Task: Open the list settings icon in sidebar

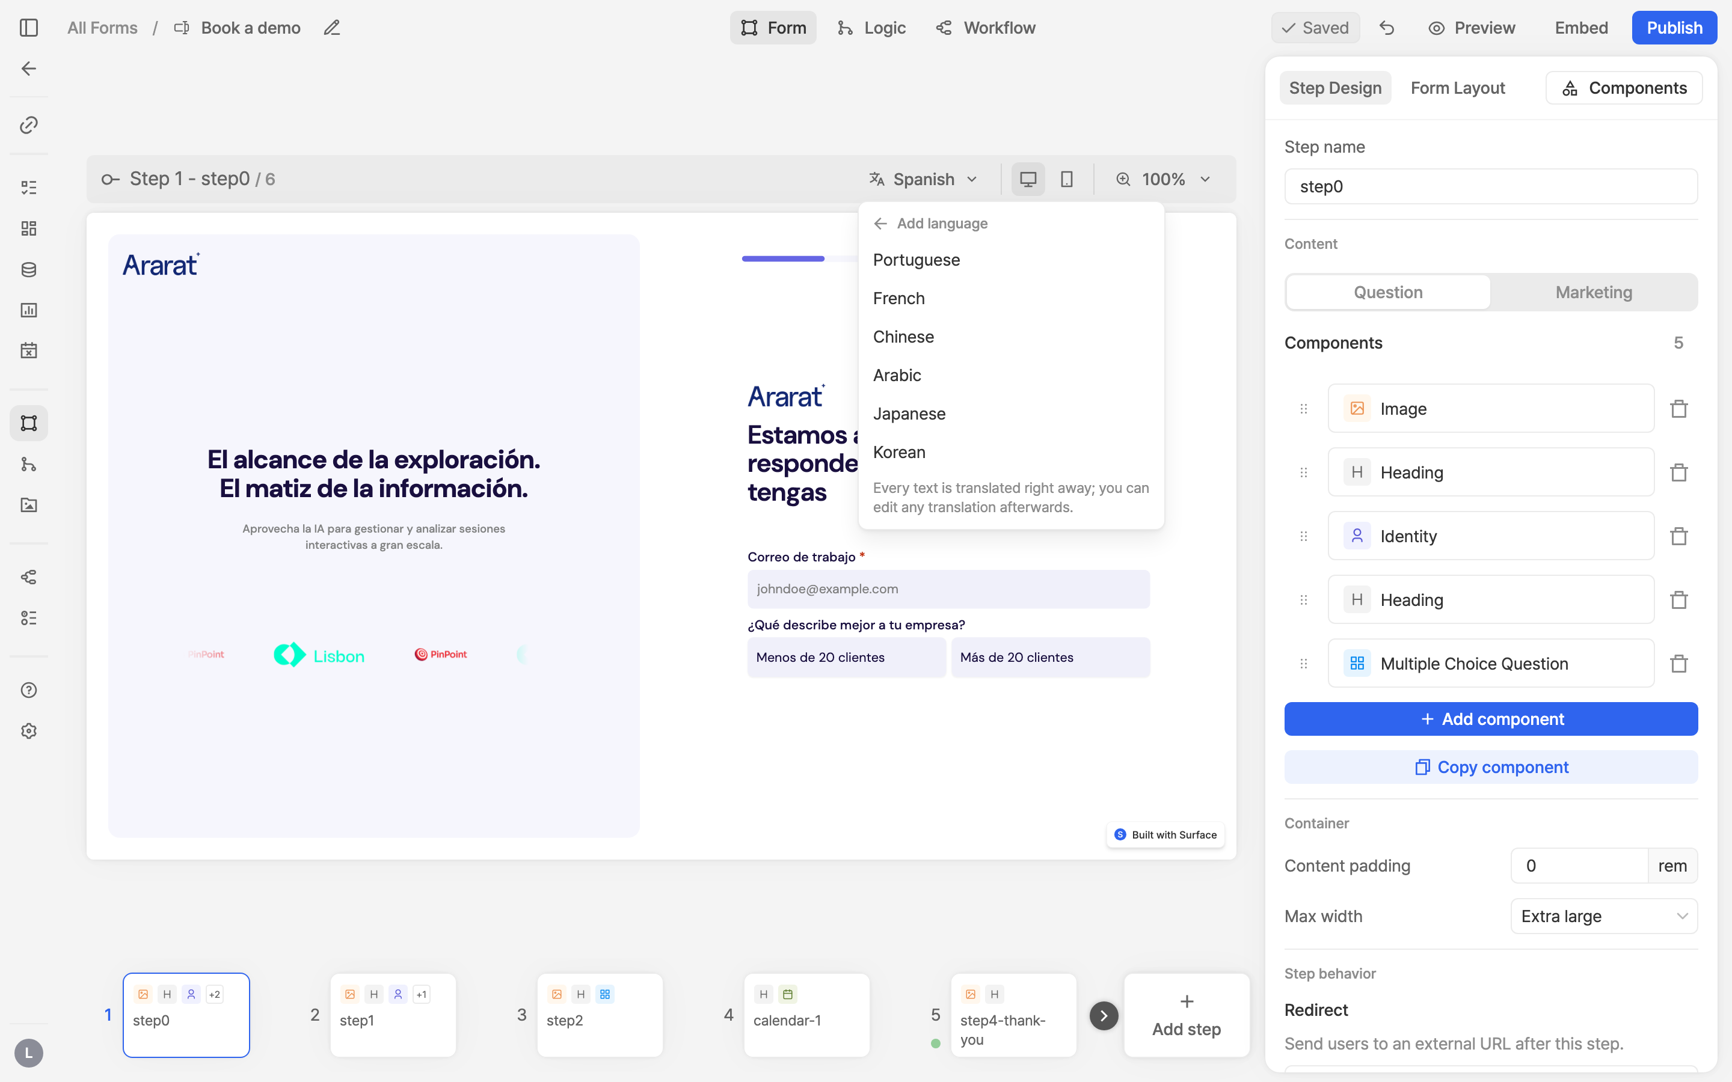Action: [29, 617]
